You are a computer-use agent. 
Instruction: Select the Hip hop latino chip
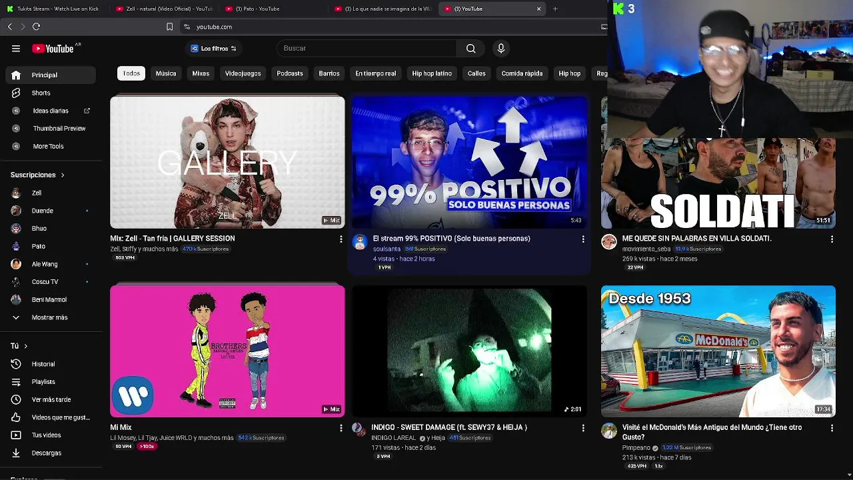tap(432, 73)
